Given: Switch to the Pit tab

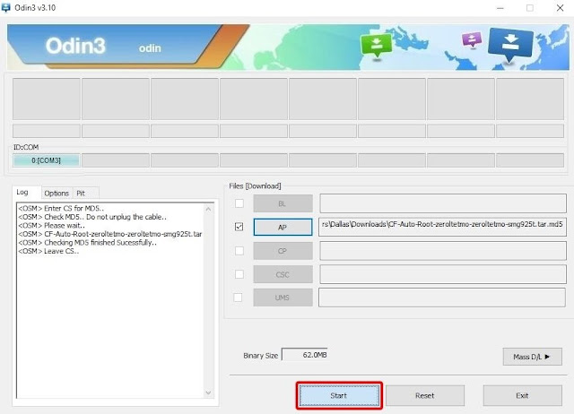Looking at the screenshot, I should pos(81,193).
